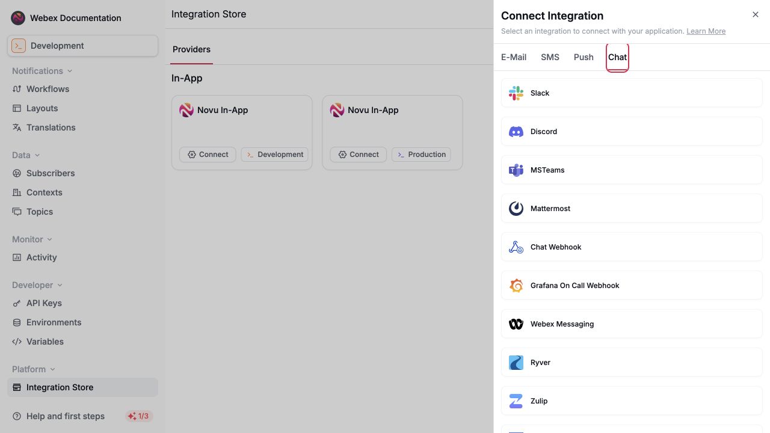Click the Production environment badge on card

tap(421, 155)
